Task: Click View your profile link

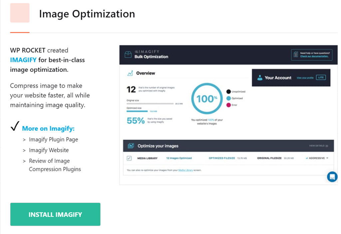Action: [305, 78]
